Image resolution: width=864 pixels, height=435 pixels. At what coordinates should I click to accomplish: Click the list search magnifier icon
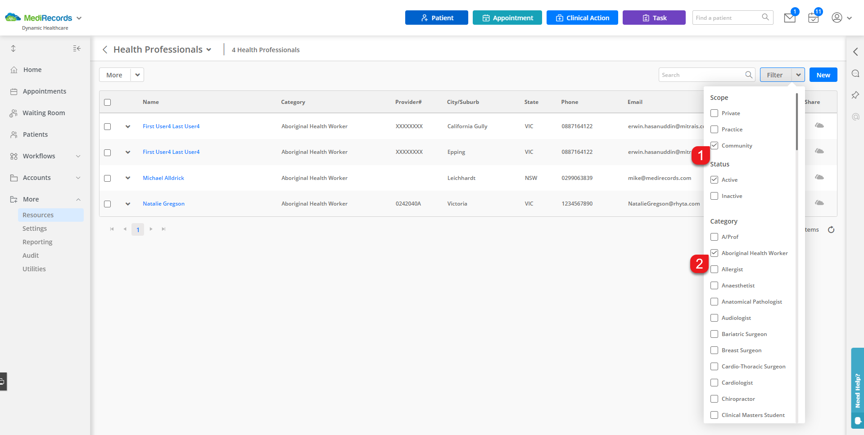(x=749, y=75)
